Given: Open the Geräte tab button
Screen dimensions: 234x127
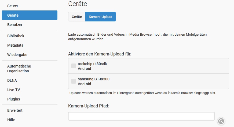Looking at the screenshot, I should [77, 17].
